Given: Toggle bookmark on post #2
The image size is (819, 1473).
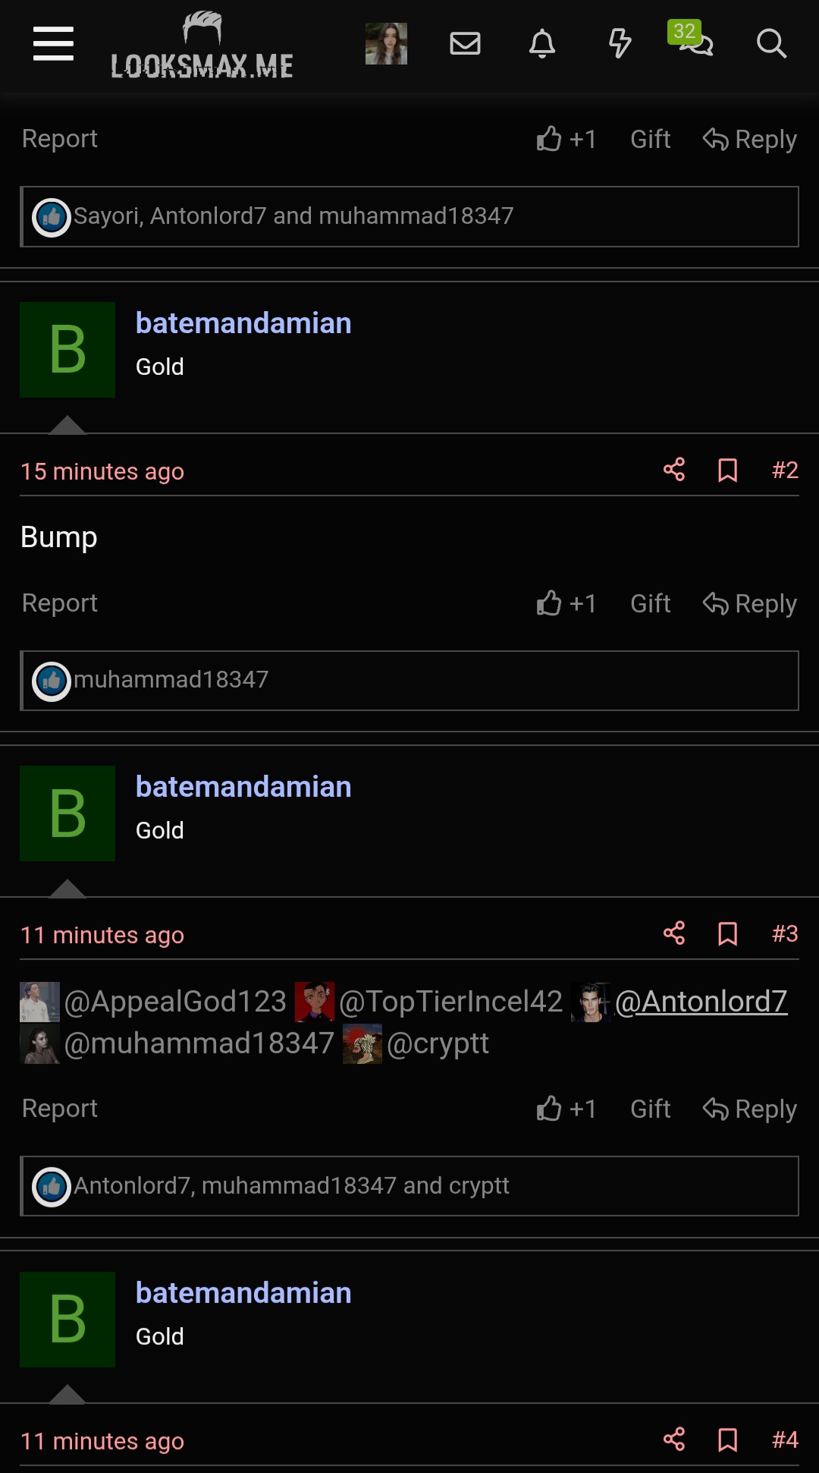Looking at the screenshot, I should pyautogui.click(x=728, y=470).
